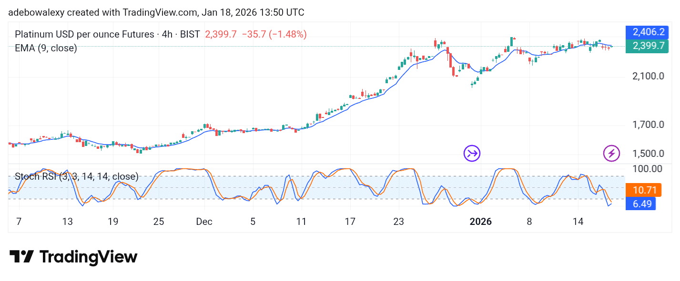Select the blue 2,406.2 countdown price label
680x281 pixels.
[647, 32]
